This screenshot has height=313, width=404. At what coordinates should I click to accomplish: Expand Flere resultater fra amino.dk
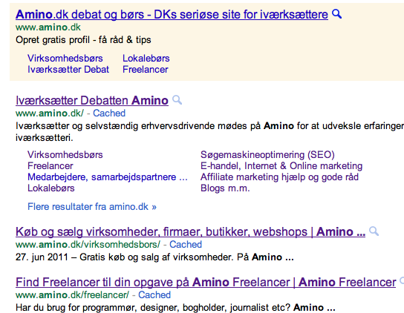[x=92, y=206]
